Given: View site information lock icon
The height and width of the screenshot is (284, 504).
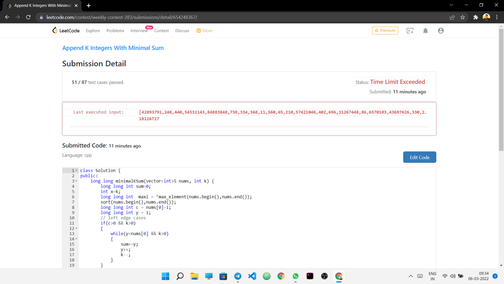Looking at the screenshot, I should point(41,17).
